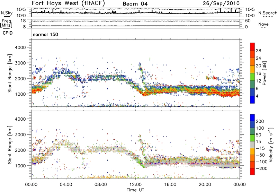Image resolution: width=277 pixels, height=192 pixels.
Task: Pick the gray segment of velocity colorbar
Action: tap(252, 145)
